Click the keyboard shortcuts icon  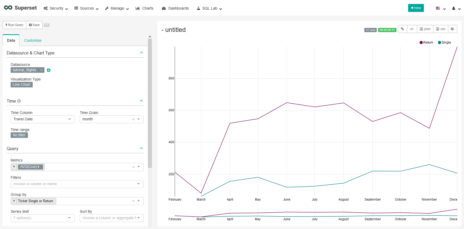(47, 25)
